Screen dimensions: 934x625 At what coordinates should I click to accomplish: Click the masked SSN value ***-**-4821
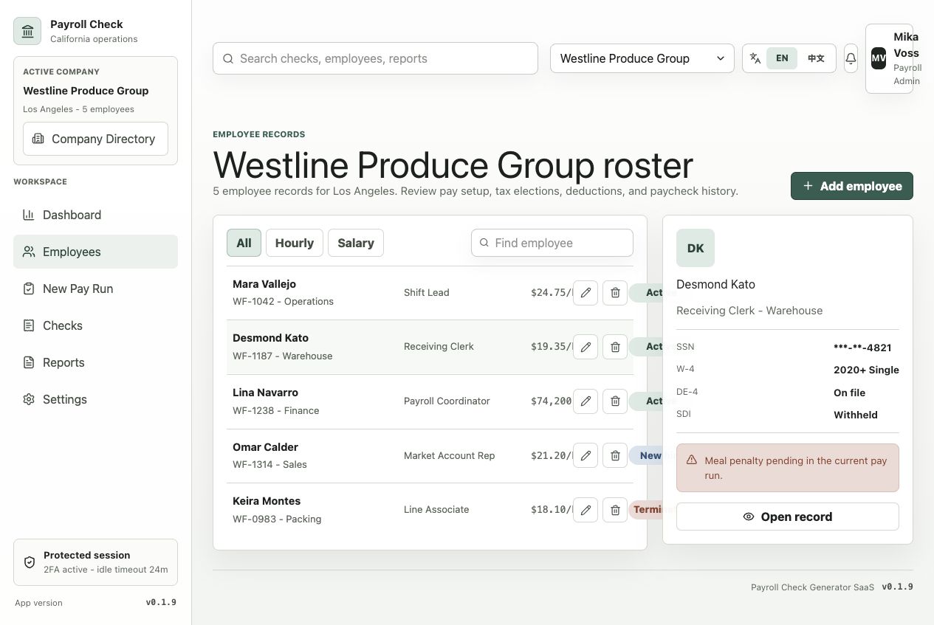(862, 348)
